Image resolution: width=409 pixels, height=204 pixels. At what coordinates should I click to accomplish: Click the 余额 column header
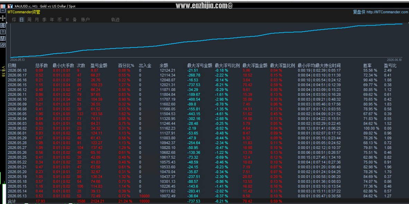coord(164,65)
